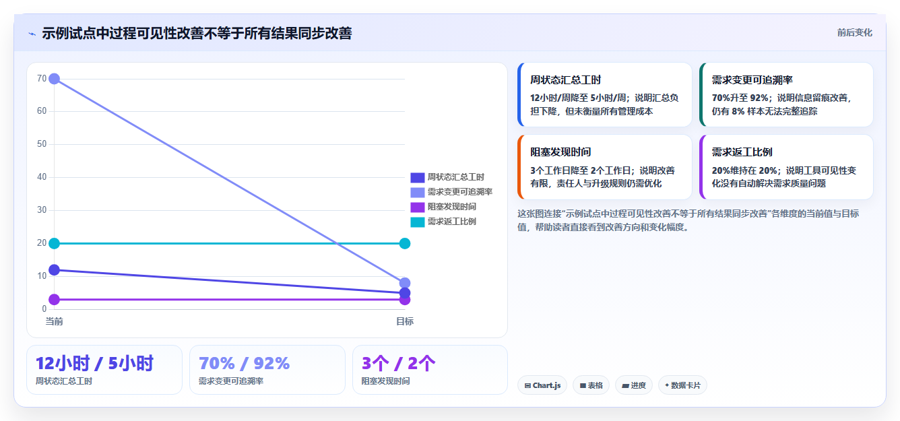Click the 目标 x-axis label
900x421 pixels.
tap(405, 321)
